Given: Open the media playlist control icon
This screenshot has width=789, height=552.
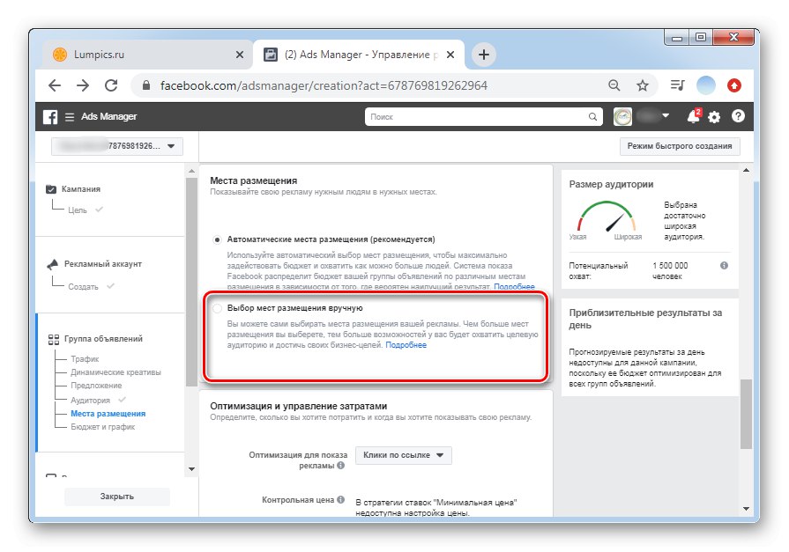Looking at the screenshot, I should click(x=677, y=85).
